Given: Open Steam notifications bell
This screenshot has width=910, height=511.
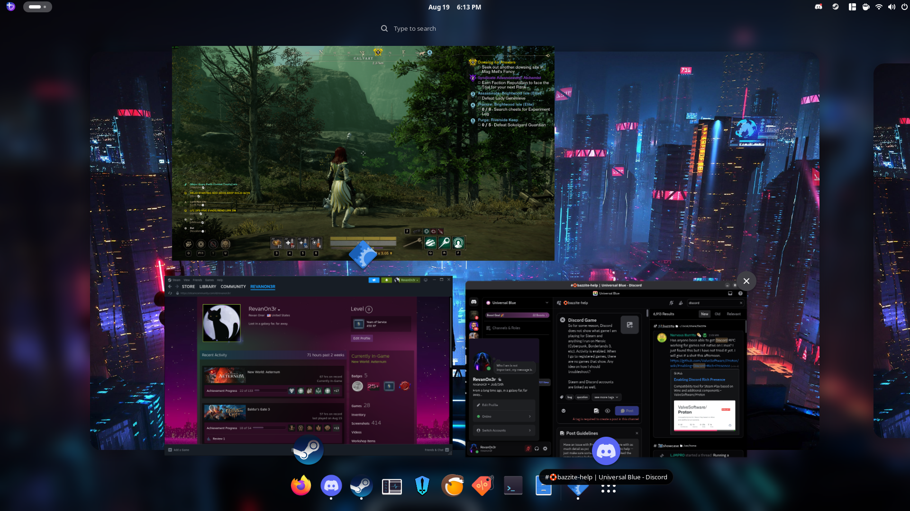Looking at the screenshot, I should coord(387,280).
